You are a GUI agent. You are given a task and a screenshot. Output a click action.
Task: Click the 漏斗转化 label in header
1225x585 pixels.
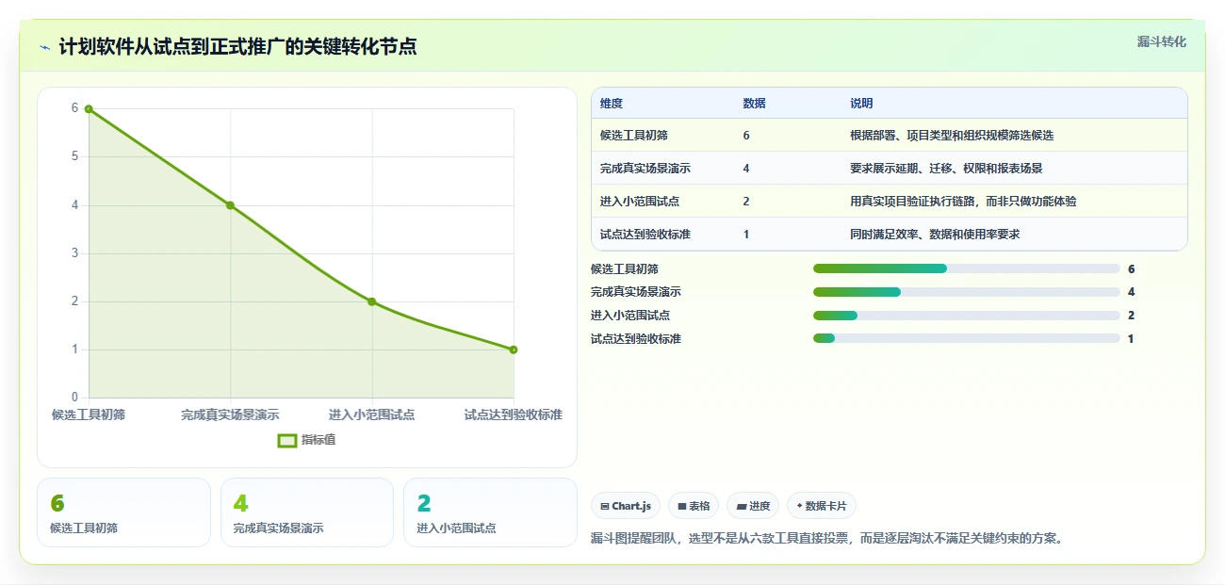click(1161, 41)
